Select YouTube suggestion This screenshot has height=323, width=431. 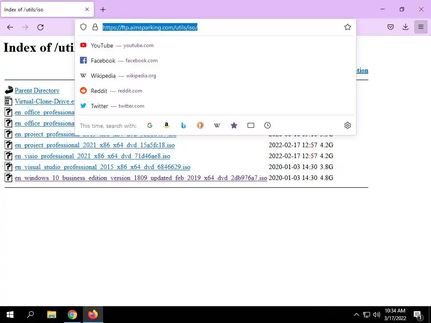(215, 45)
